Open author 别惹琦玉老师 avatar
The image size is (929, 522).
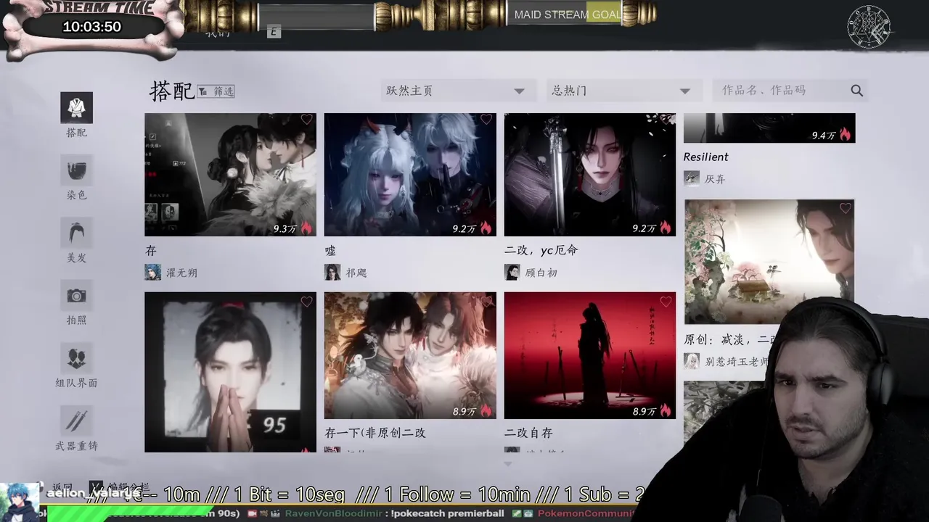(692, 360)
